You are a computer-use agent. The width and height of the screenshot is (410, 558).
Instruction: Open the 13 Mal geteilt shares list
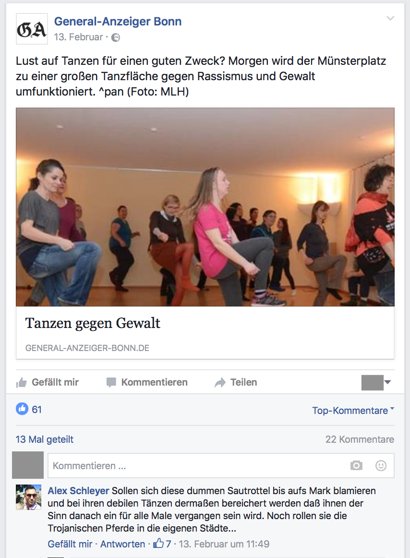pyautogui.click(x=45, y=439)
